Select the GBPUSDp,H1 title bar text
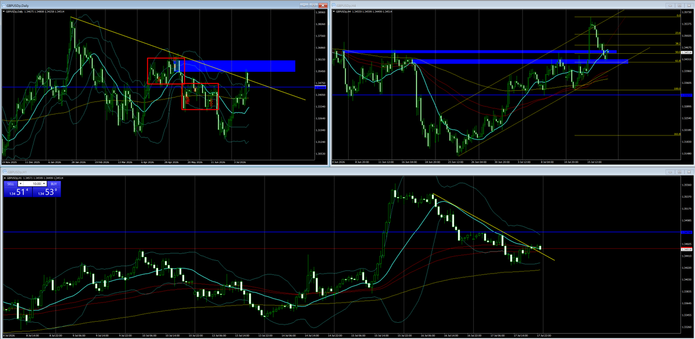The height and width of the screenshot is (339, 695). click(17, 172)
